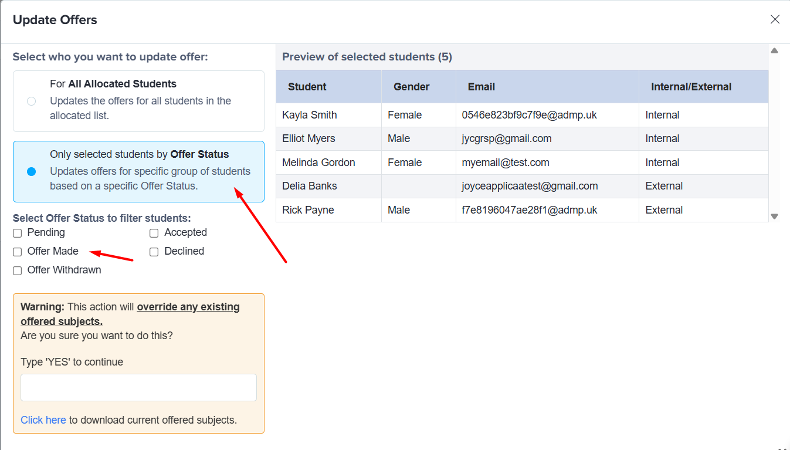Toggle the Declined checkbox
790x450 pixels.
click(154, 252)
